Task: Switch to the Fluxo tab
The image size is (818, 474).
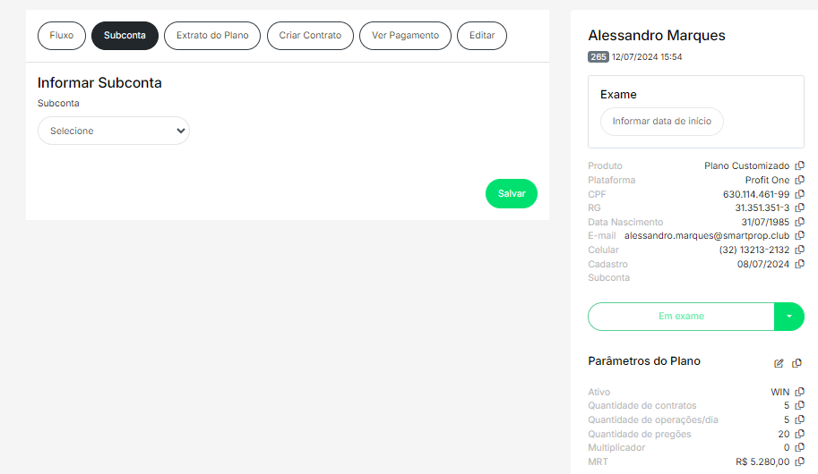Action: 62,36
